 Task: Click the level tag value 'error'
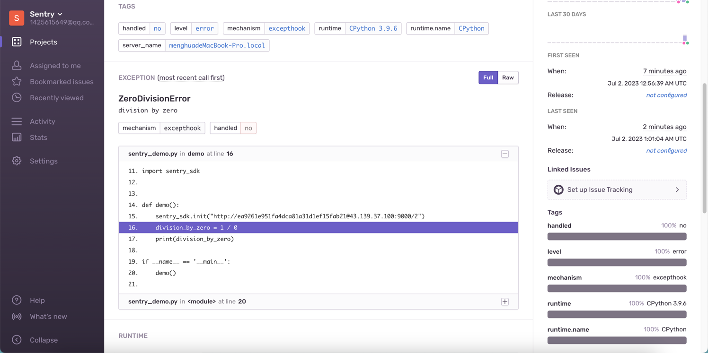pyautogui.click(x=204, y=28)
